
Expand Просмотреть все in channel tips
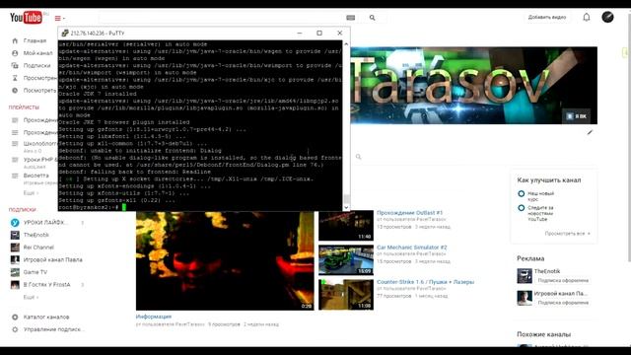568,234
